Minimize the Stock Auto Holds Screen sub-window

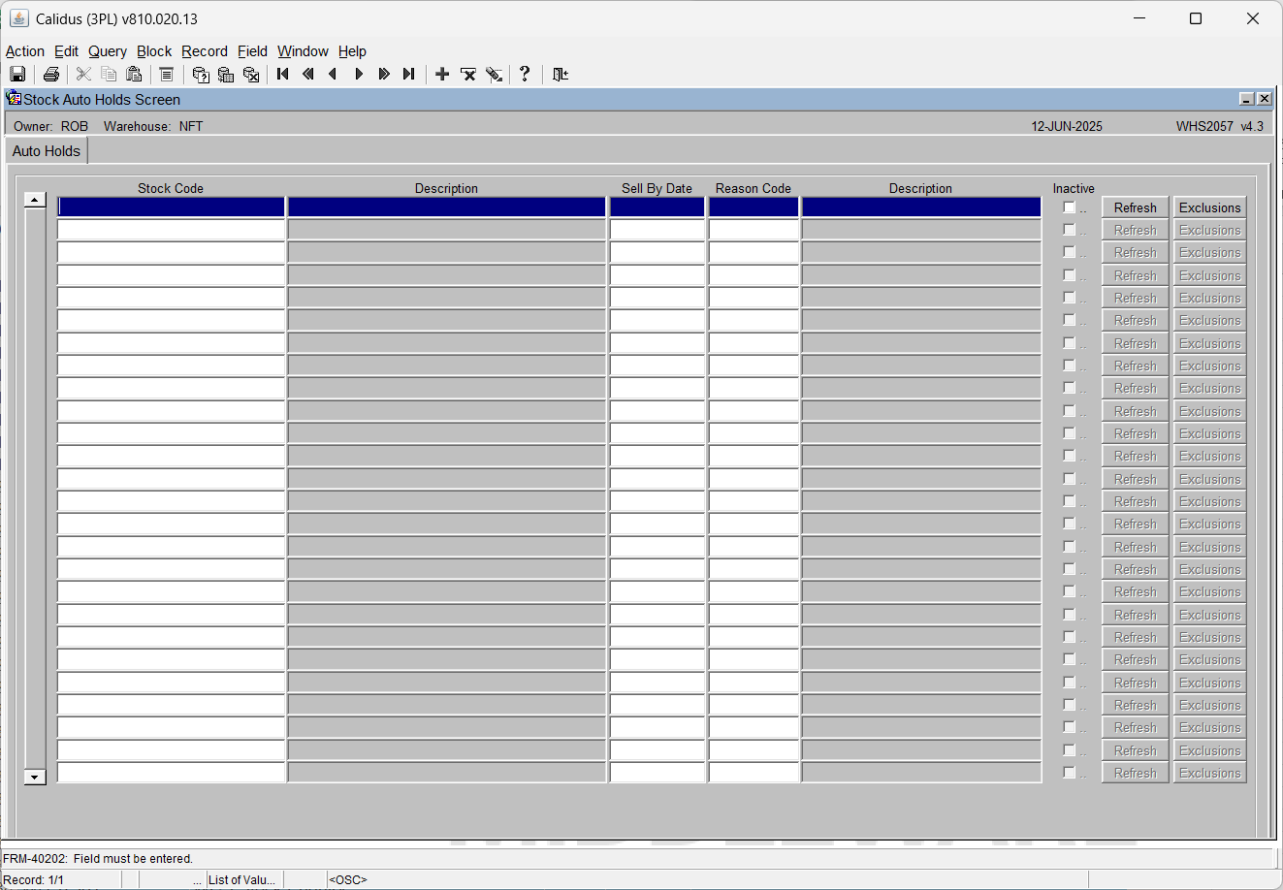[1247, 99]
